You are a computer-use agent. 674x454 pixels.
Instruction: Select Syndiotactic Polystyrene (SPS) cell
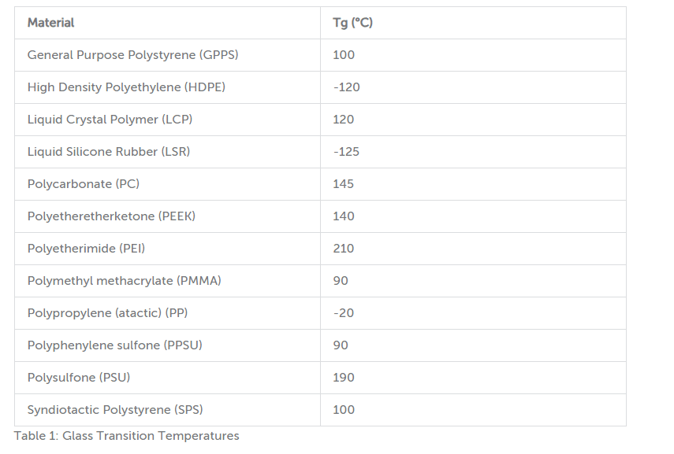[167, 410]
